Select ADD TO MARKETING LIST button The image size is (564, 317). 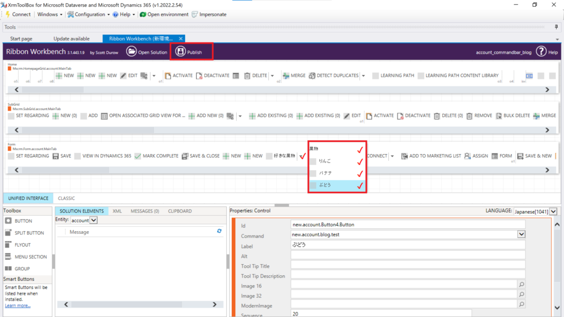click(431, 156)
